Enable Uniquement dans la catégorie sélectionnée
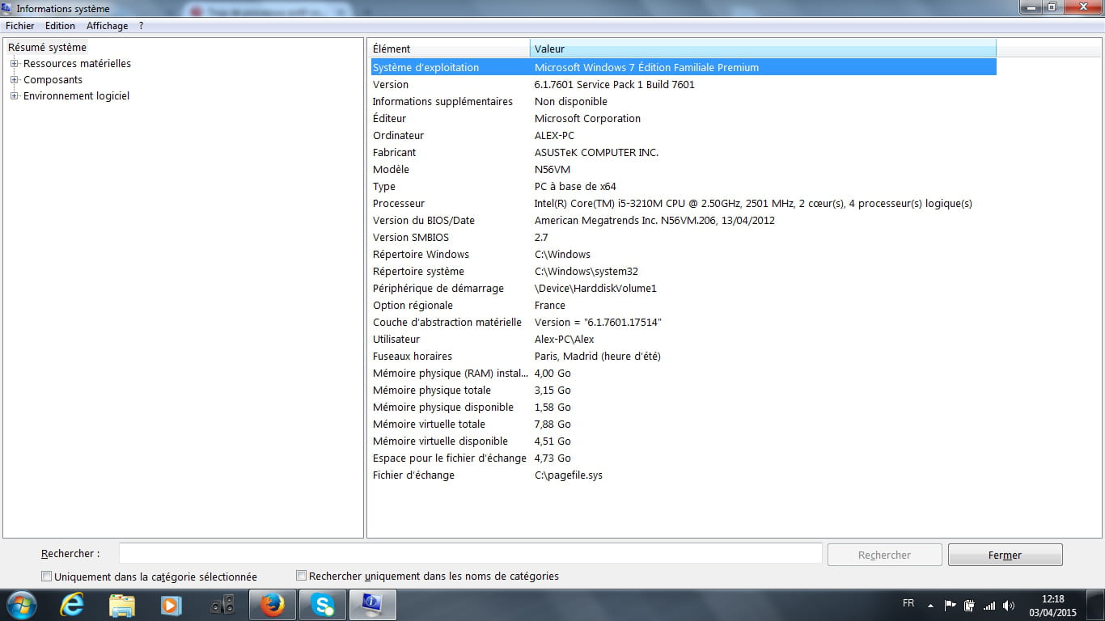 (46, 577)
